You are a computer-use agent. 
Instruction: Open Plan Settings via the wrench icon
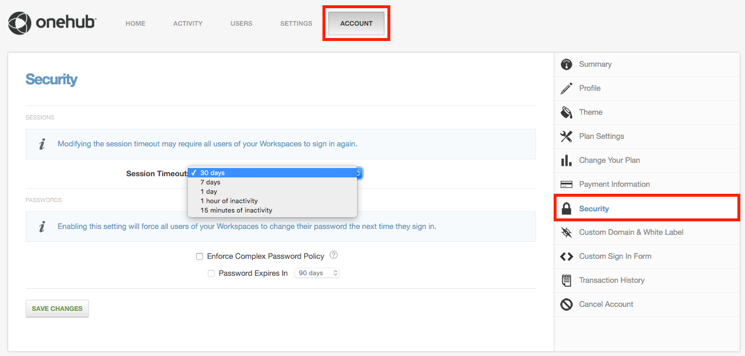click(x=567, y=136)
